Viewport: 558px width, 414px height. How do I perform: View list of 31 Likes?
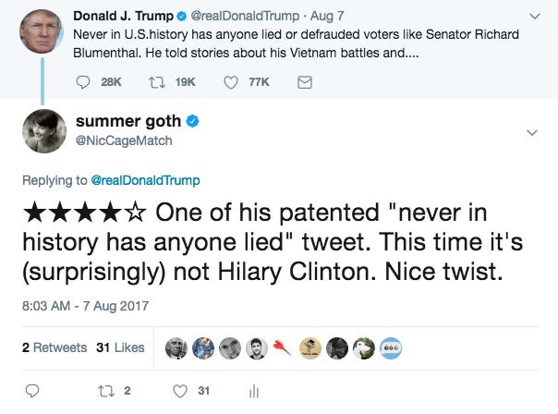point(120,347)
